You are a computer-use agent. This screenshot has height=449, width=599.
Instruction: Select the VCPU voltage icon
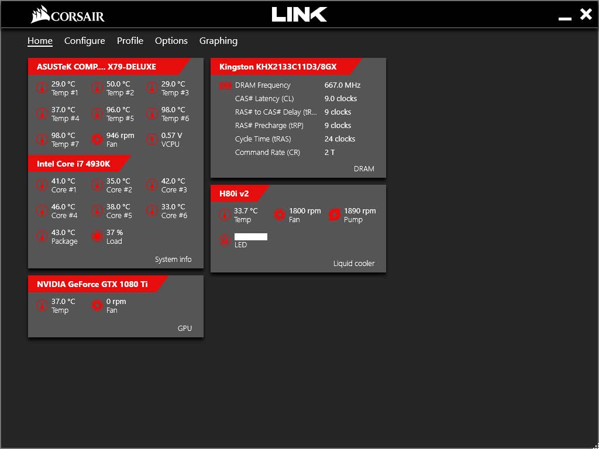pos(152,139)
